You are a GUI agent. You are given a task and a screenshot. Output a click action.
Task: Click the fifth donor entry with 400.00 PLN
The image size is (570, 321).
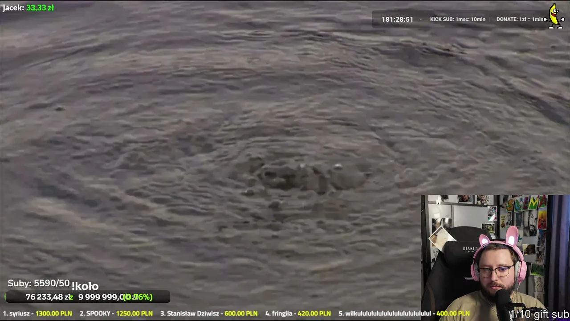point(404,313)
